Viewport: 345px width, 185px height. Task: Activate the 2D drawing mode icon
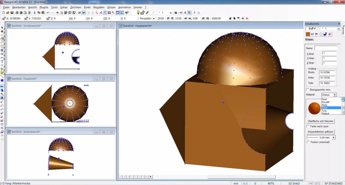[x=79, y=13]
